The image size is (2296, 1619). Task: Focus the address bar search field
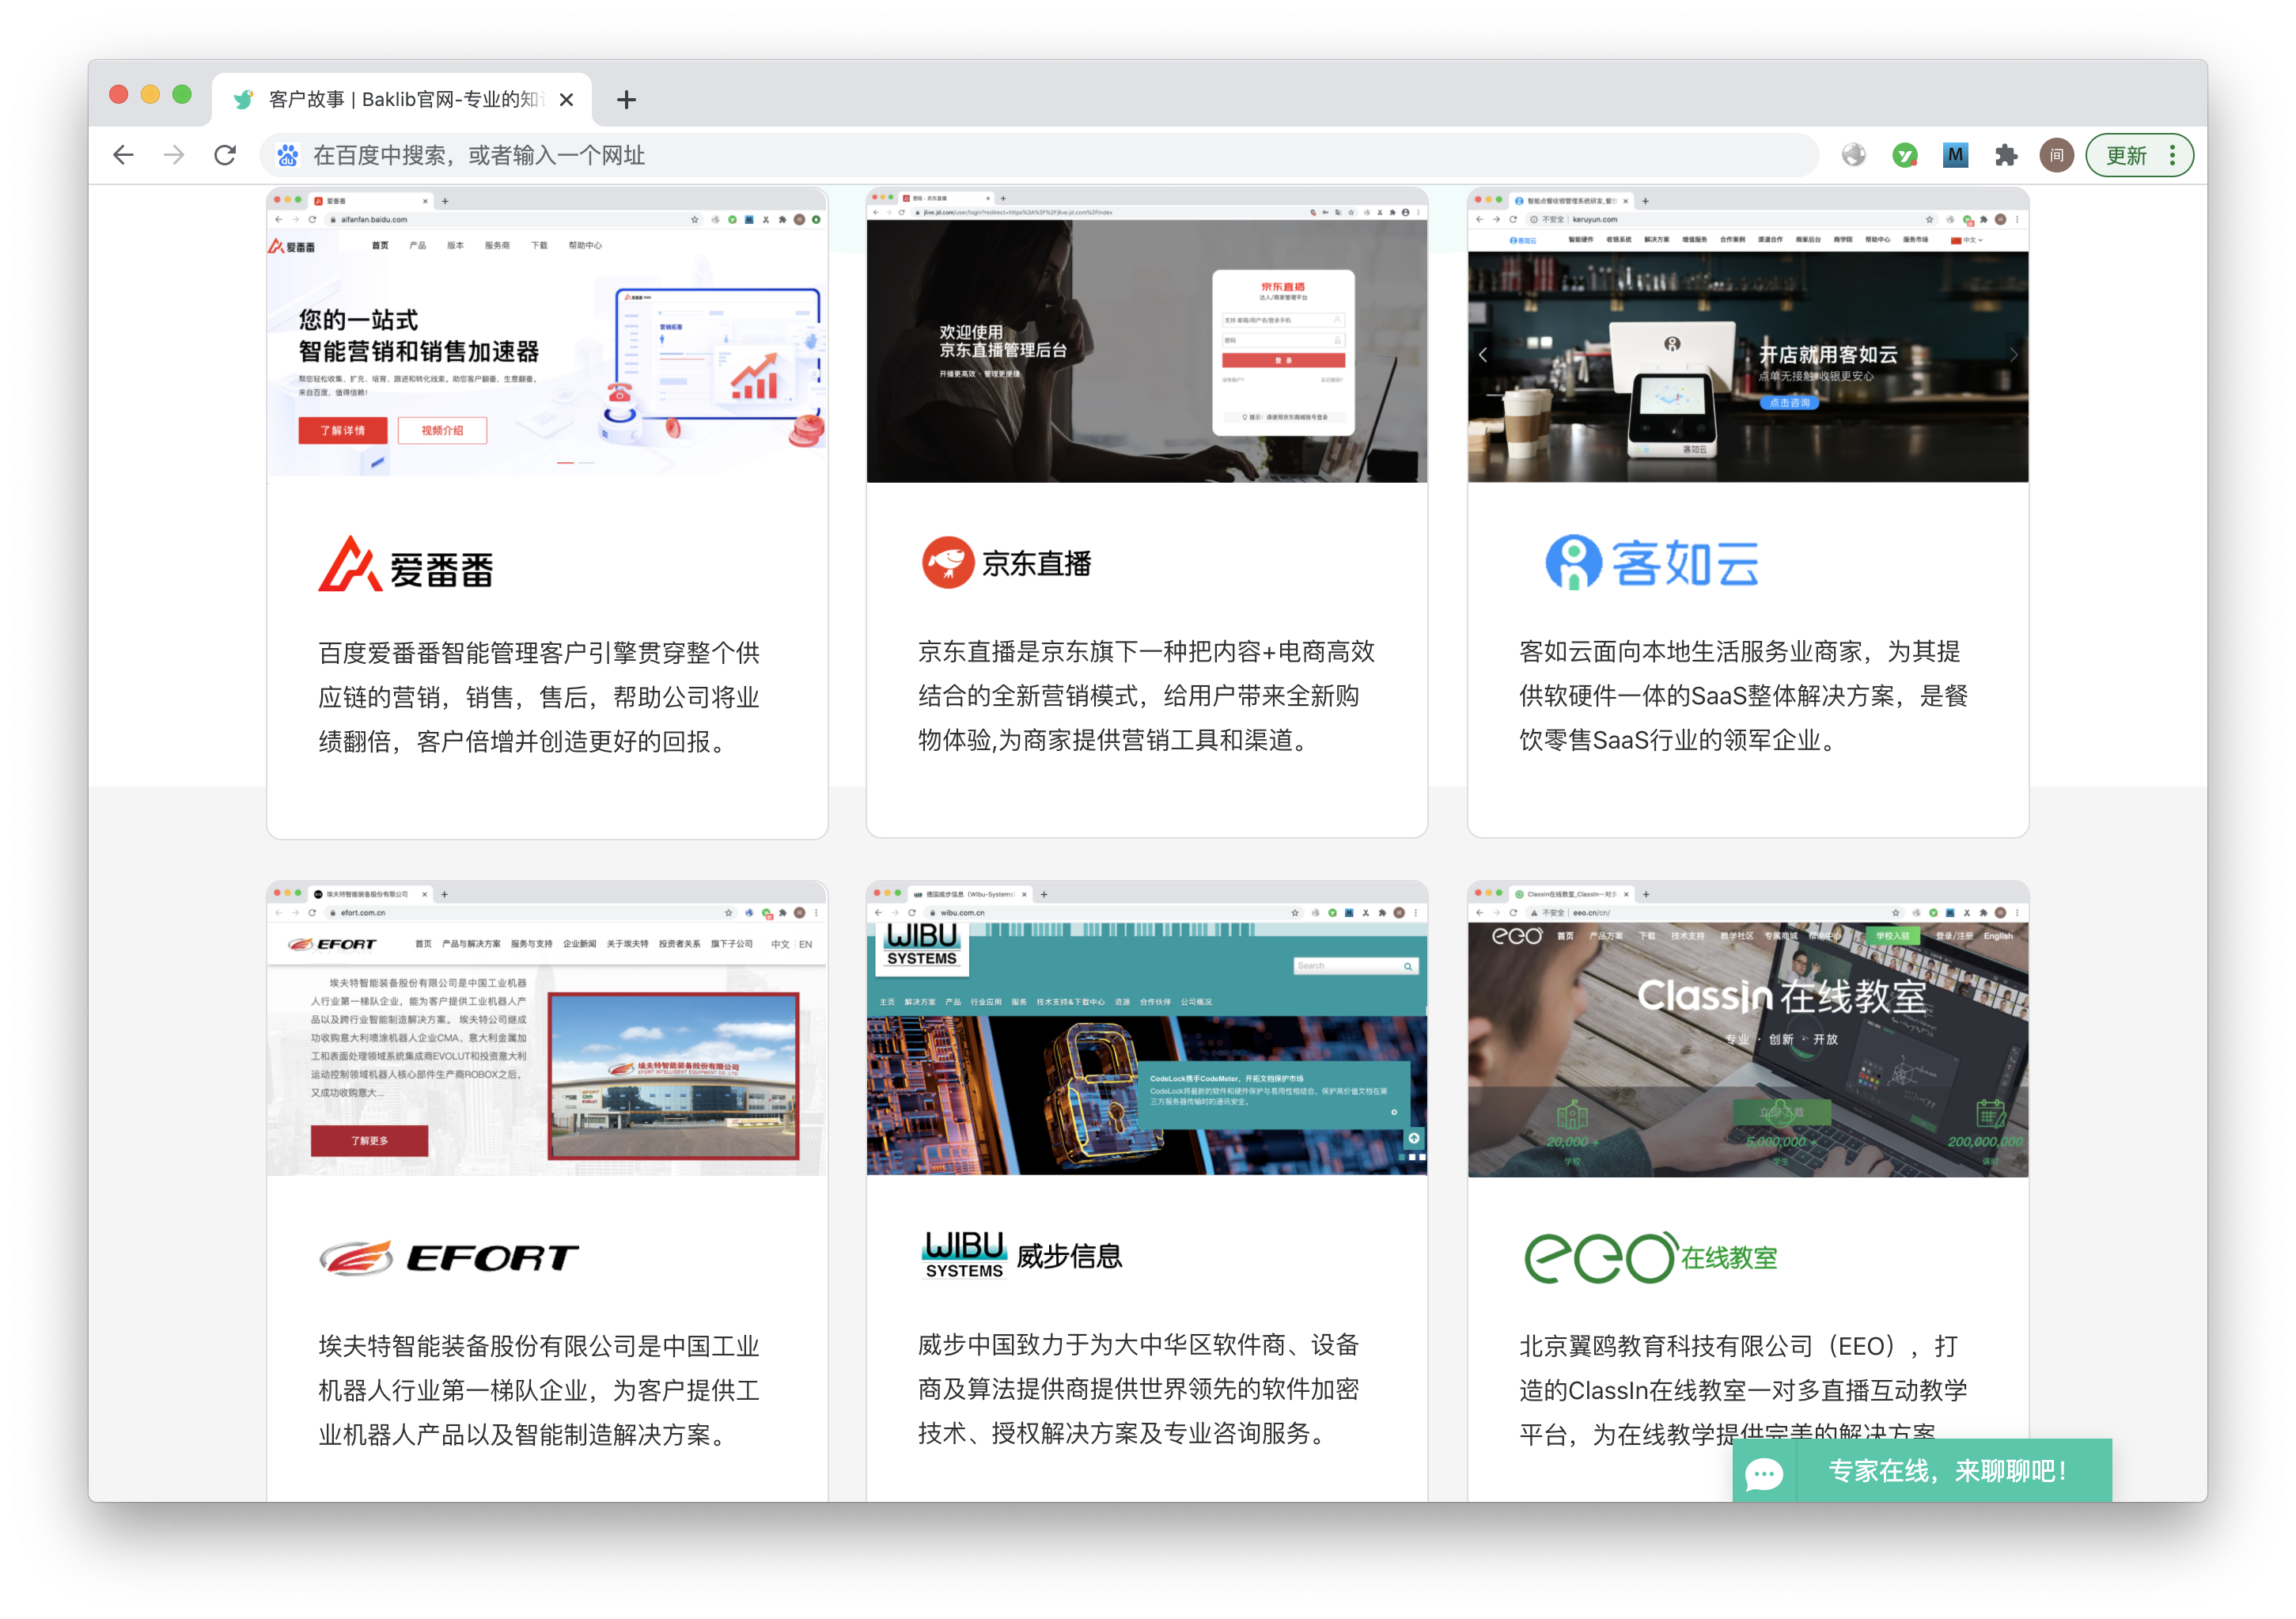click(x=1040, y=155)
